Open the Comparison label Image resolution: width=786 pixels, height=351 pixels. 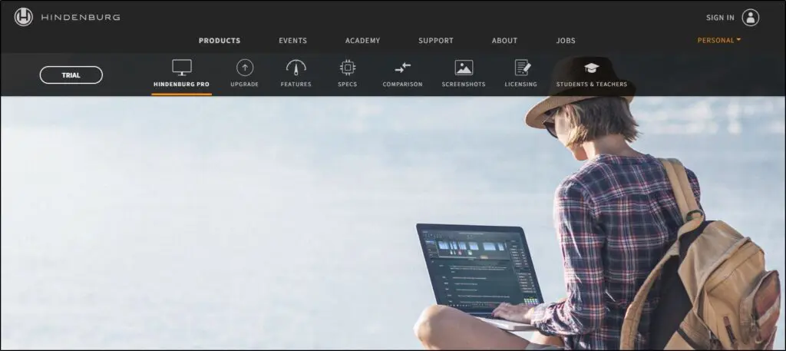tap(402, 84)
